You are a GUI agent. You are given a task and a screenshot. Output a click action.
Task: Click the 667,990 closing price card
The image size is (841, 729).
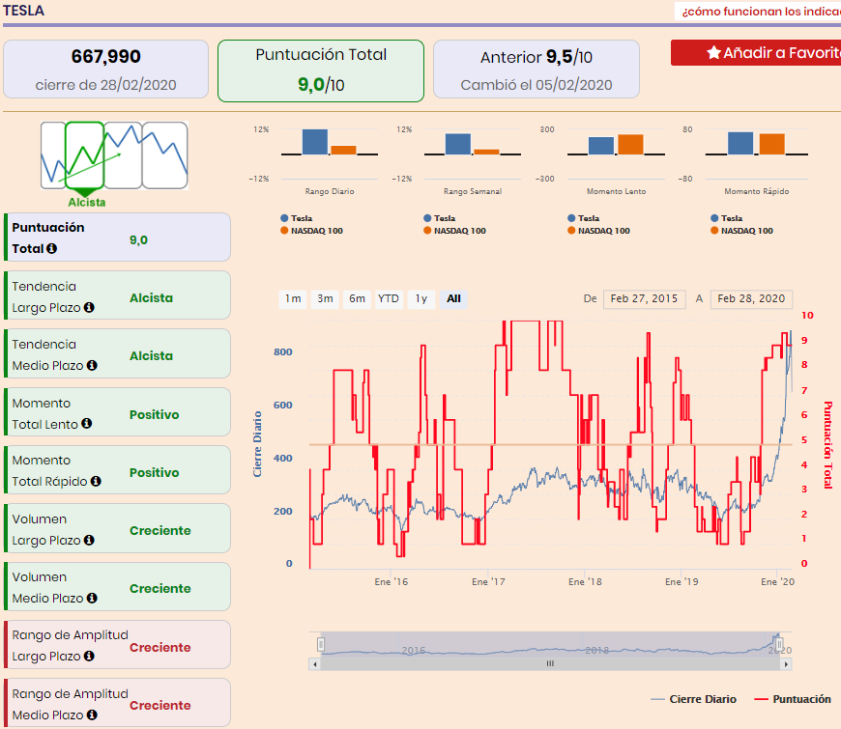coord(105,70)
